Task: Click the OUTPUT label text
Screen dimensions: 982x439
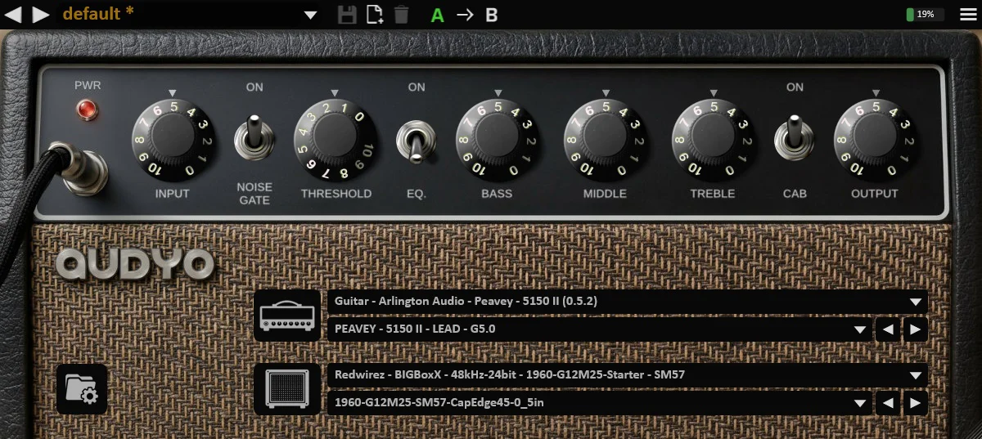Action: pos(875,194)
